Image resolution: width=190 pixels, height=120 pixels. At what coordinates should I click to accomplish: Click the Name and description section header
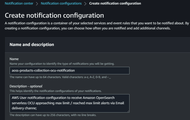click(32, 45)
